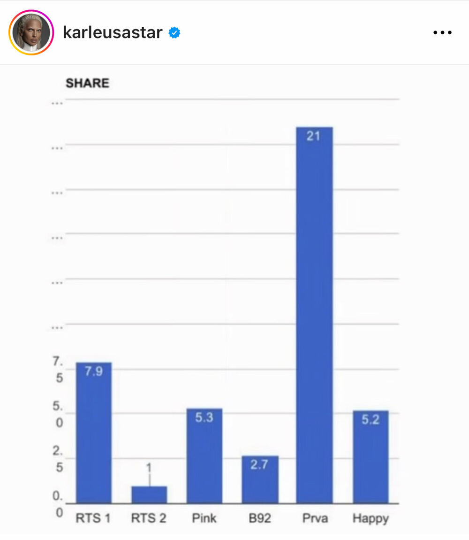This screenshot has width=469, height=540.
Task: Click the blue verified badge icon
Action: 174,33
